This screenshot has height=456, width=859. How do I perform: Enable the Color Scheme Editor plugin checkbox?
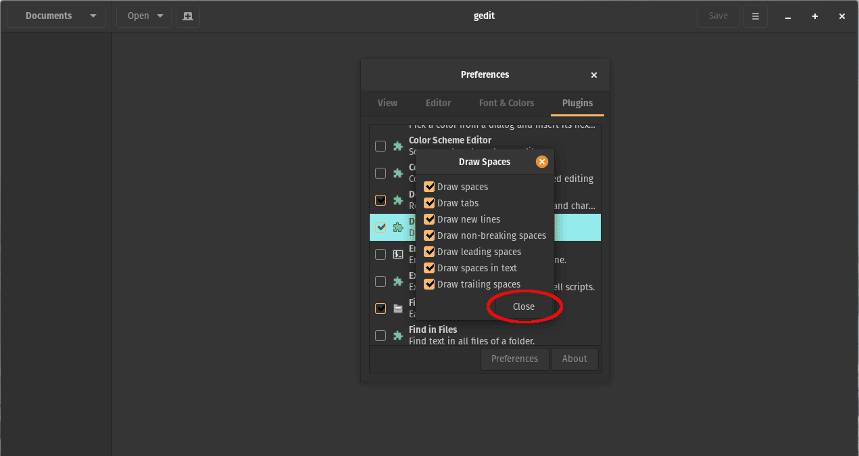pyautogui.click(x=381, y=146)
